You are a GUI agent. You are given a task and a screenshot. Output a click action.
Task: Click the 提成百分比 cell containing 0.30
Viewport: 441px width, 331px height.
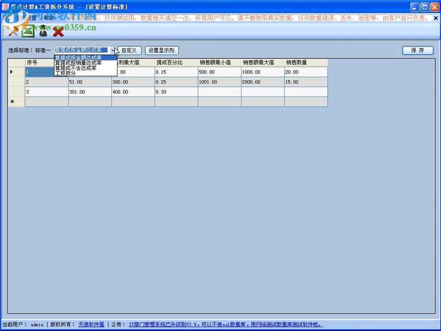(176, 92)
